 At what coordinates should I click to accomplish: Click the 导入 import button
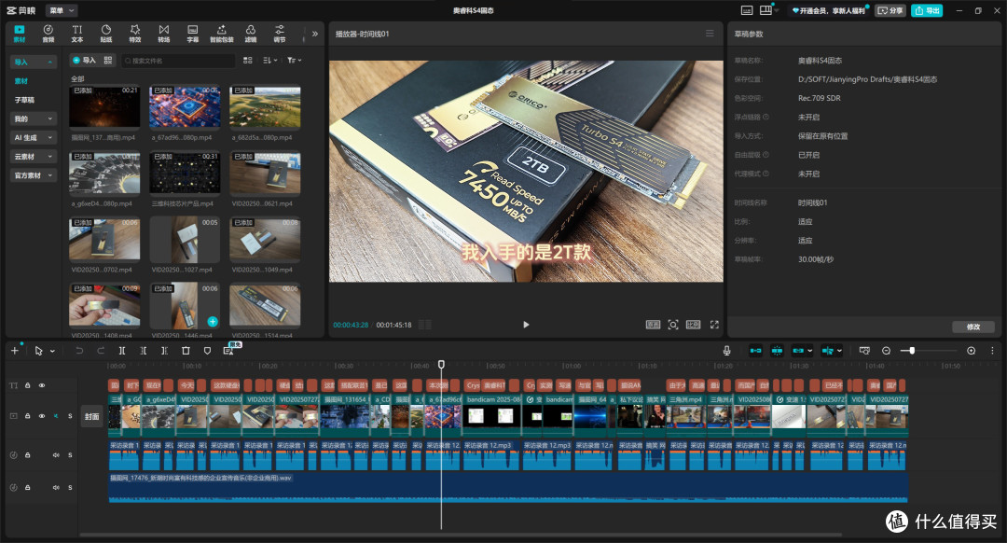tap(84, 60)
